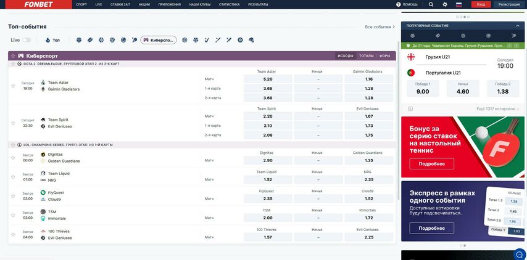This screenshot has height=260, width=527.
Task: Select basketball icon in Популярные события panel
Action: coord(463,35)
